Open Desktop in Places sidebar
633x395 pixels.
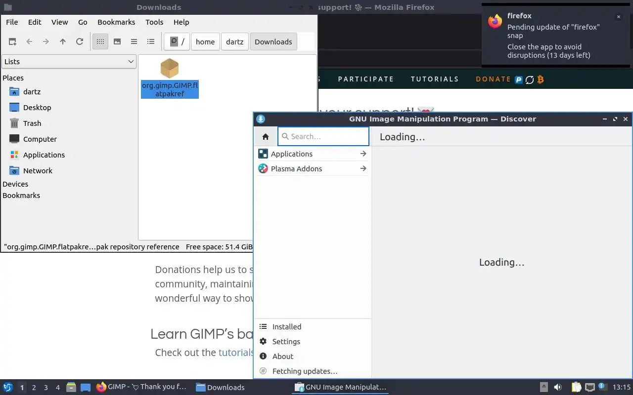(37, 108)
